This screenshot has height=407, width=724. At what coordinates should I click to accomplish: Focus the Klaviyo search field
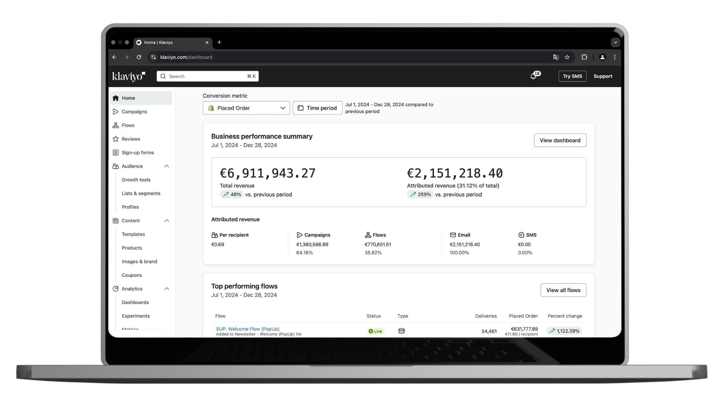click(208, 76)
